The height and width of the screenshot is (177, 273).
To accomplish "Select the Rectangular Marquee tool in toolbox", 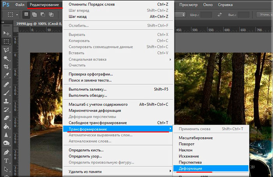I will click(6, 41).
